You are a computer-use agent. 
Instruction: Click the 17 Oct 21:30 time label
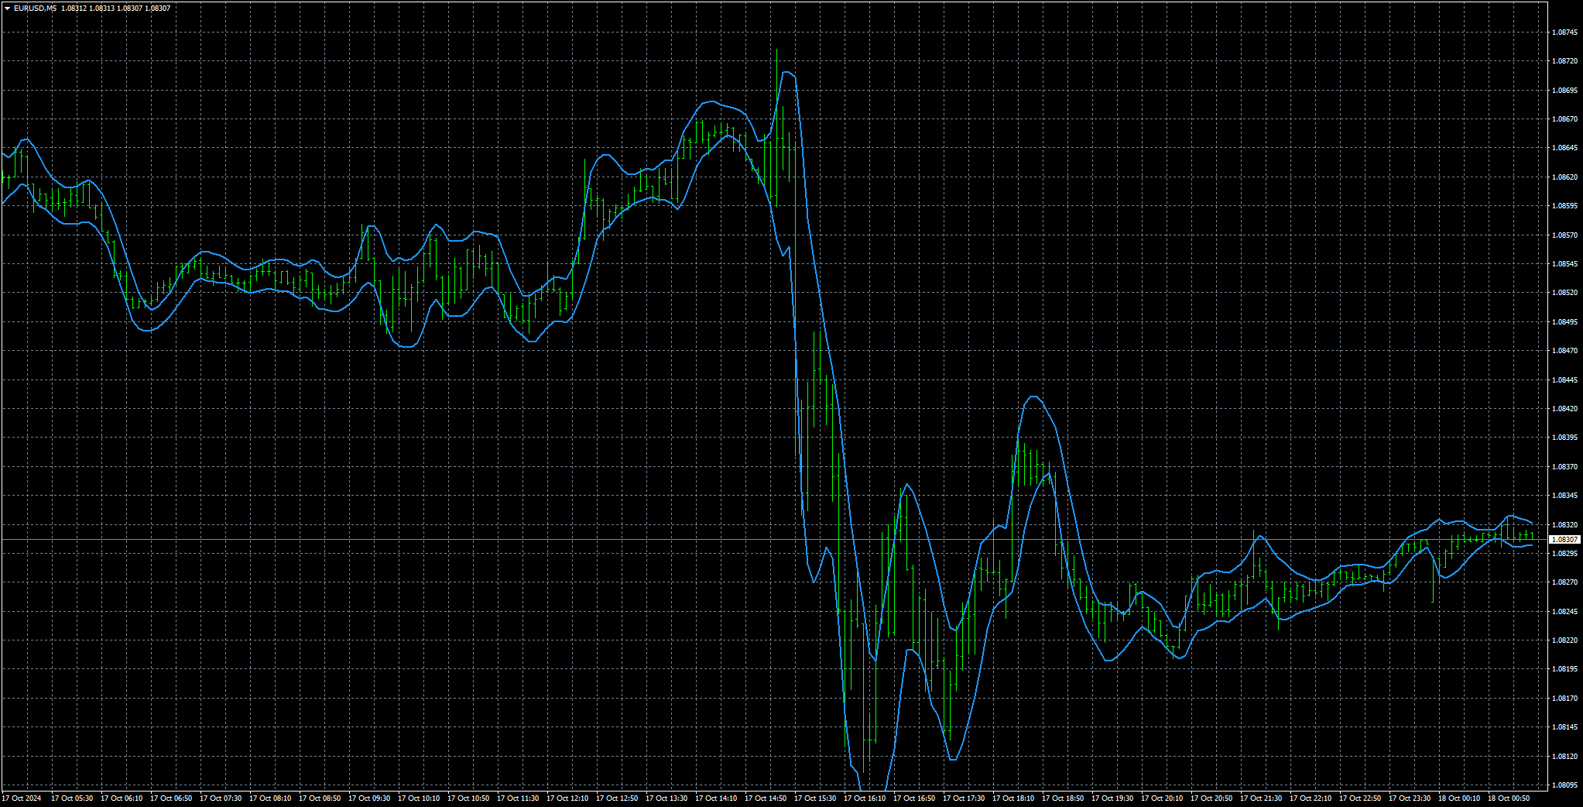tap(1261, 798)
